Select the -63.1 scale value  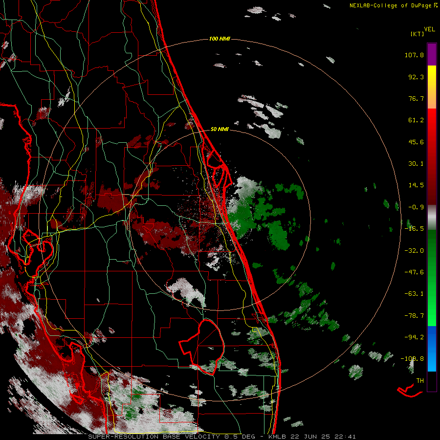(x=414, y=294)
